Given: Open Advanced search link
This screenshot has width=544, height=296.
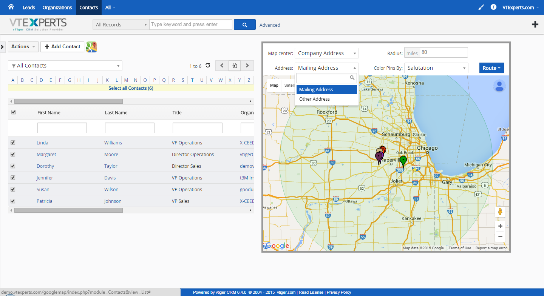Looking at the screenshot, I should click(270, 25).
